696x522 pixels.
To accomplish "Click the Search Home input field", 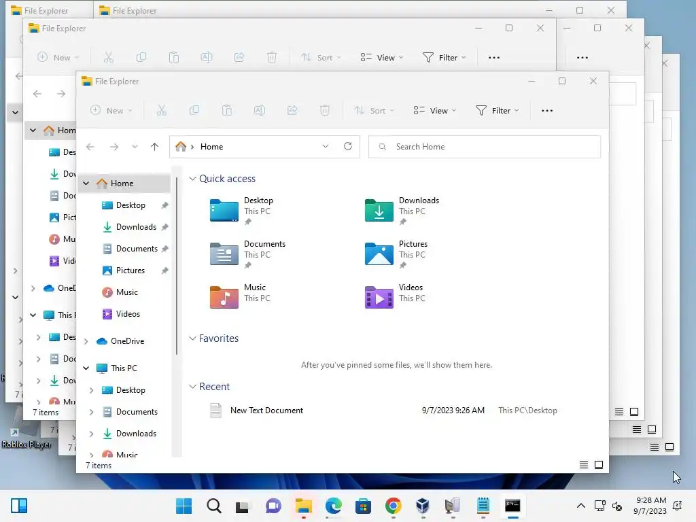I will click(x=485, y=147).
